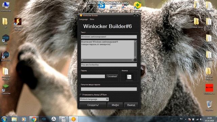Open the Skins menu
Screen dimensions: 217x122
(x=92, y=19)
